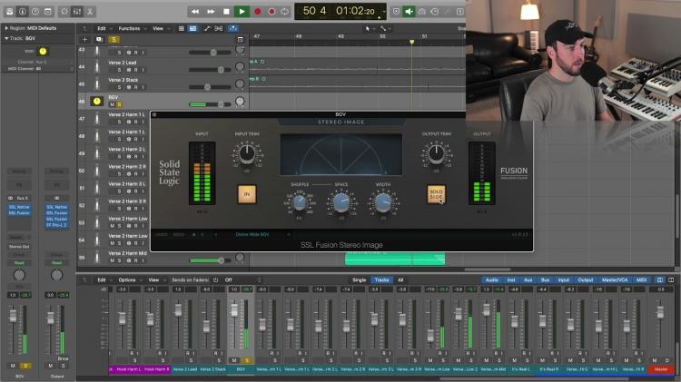Viewport: 681px width, 382px height.
Task: Switch mixer to All view
Action: (400, 280)
